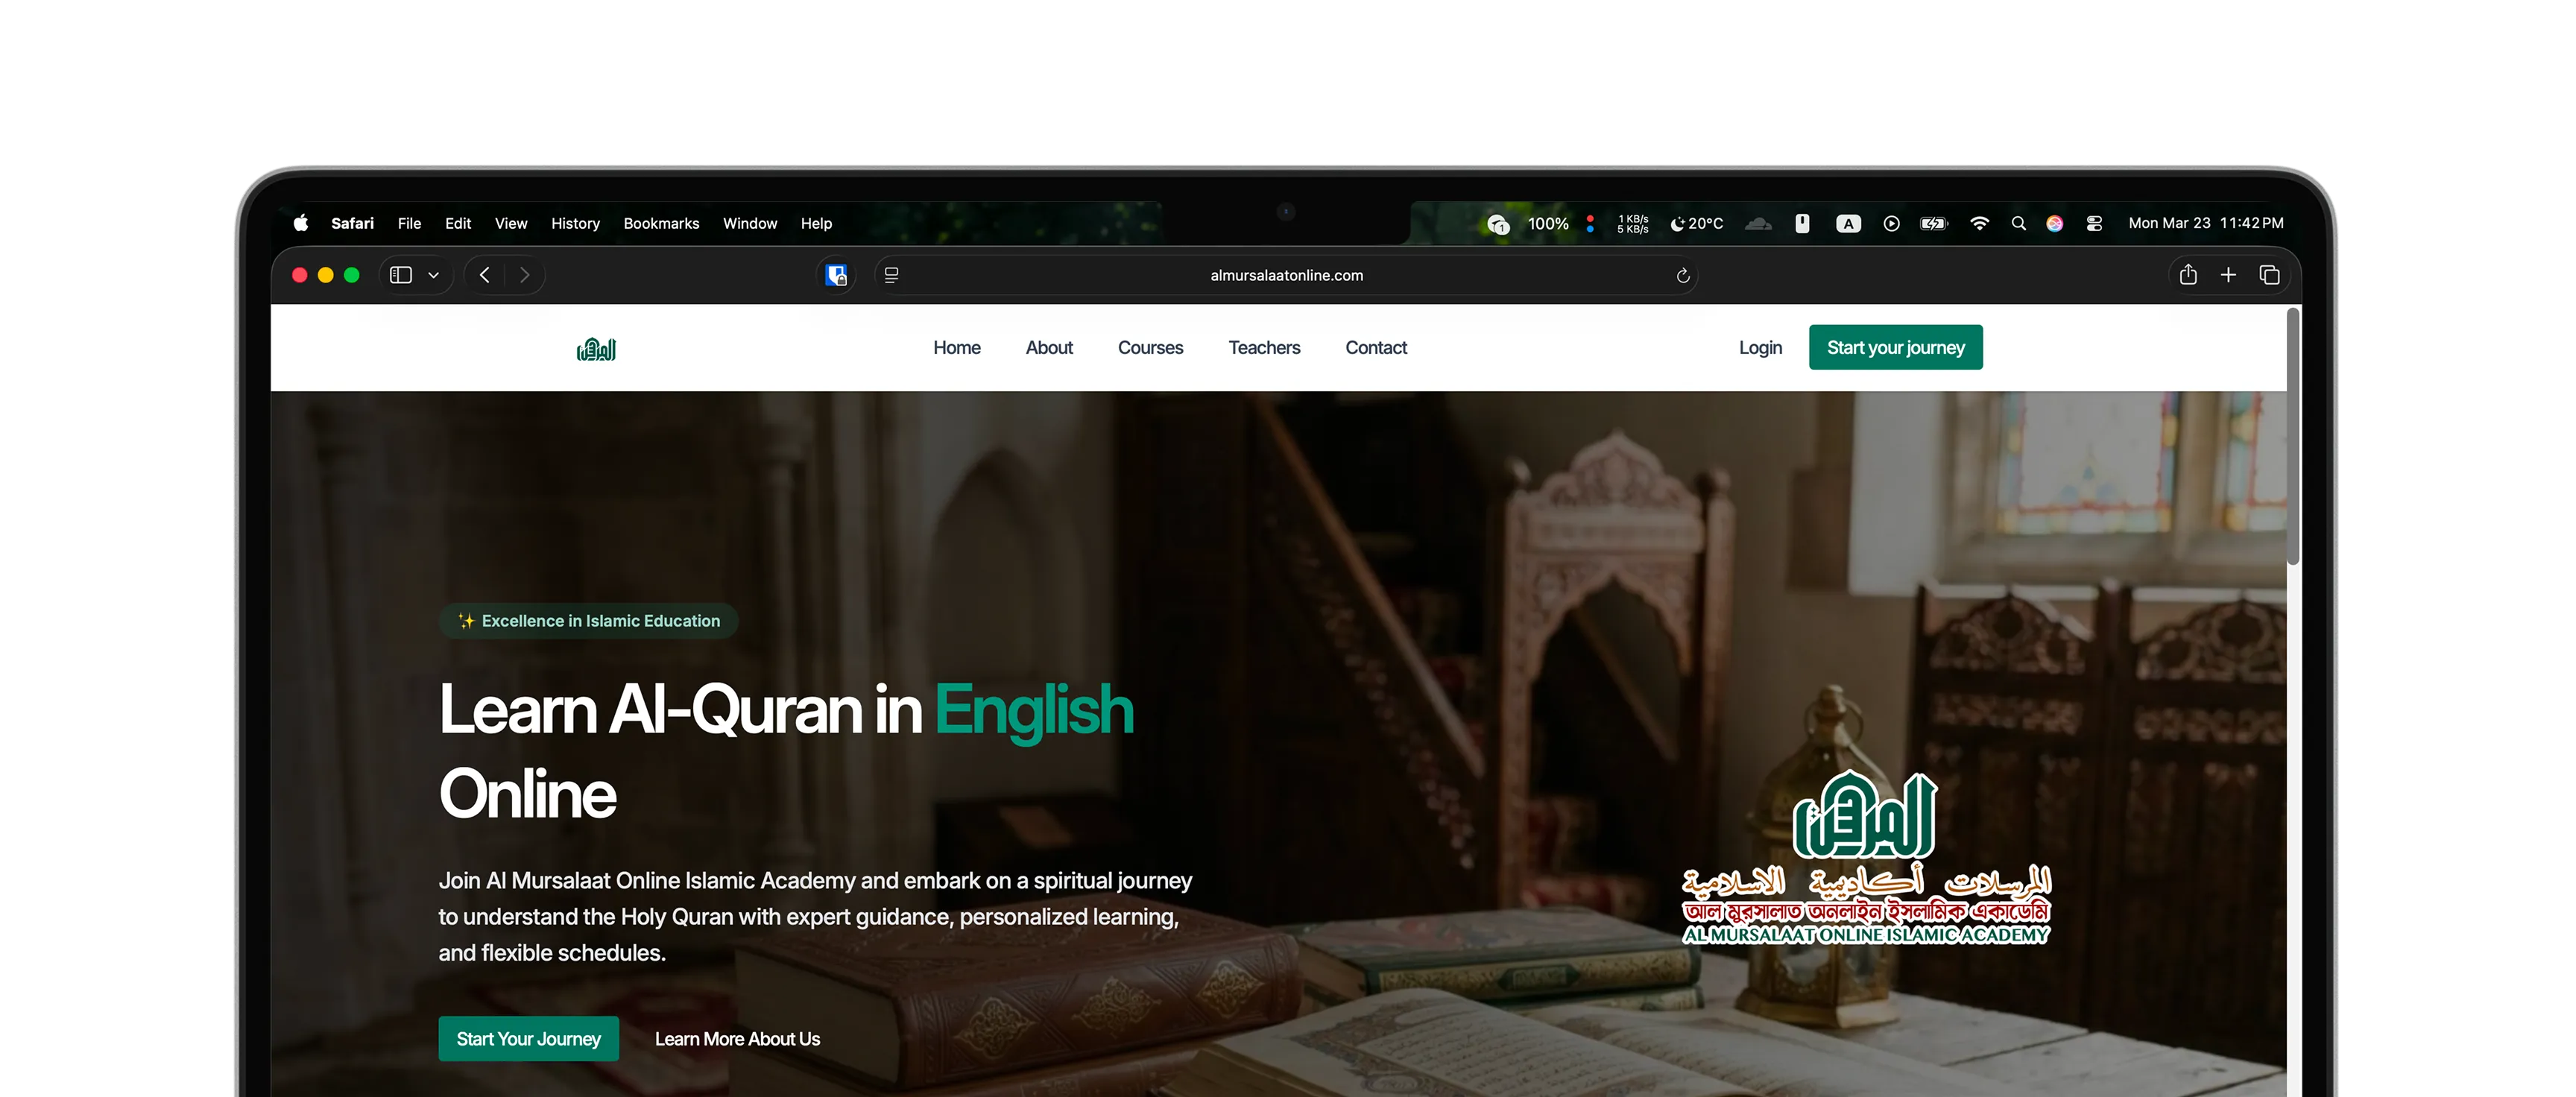Expand the sidebar chevron dropdown
This screenshot has width=2576, height=1097.
point(433,275)
